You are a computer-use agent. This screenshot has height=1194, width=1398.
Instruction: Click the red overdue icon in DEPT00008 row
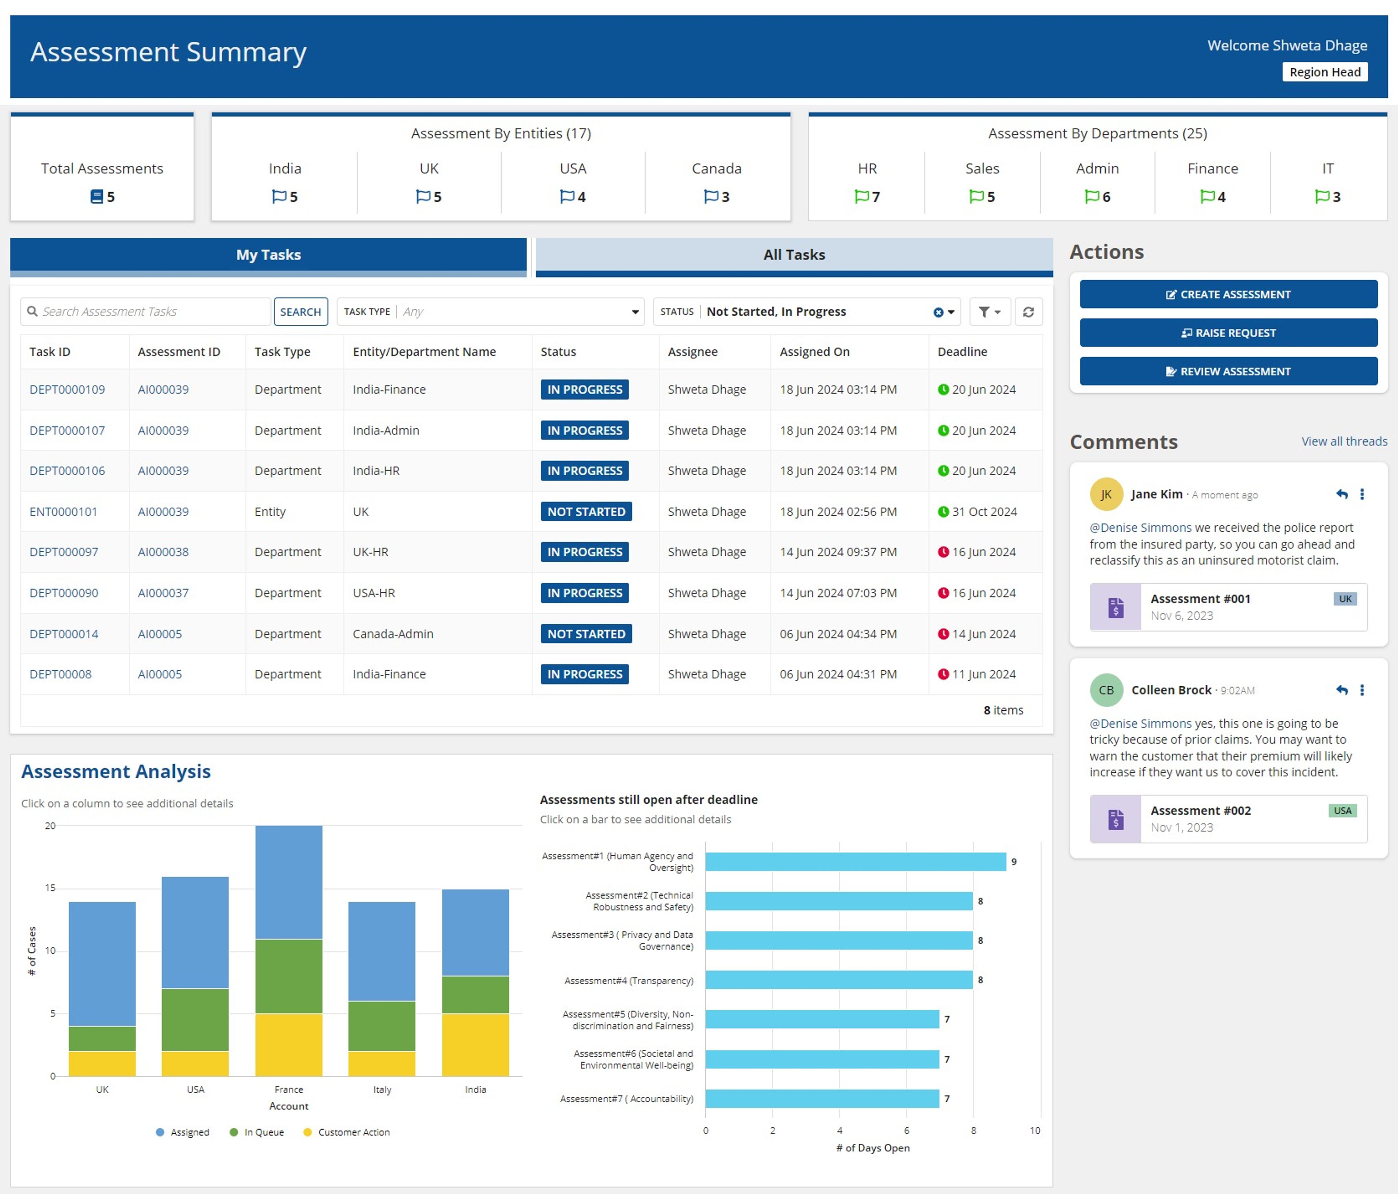943,674
